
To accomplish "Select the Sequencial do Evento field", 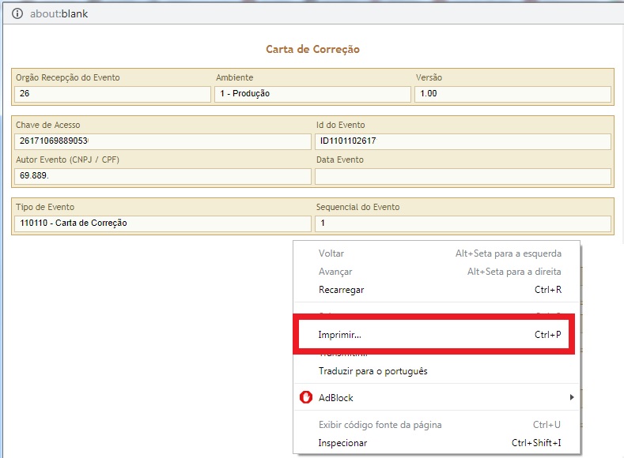I will pyautogui.click(x=463, y=223).
